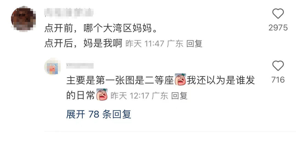Viewport: 296px width, 142px height.
Task: Like the top comment with 2975 likes
Action: coord(278,14)
